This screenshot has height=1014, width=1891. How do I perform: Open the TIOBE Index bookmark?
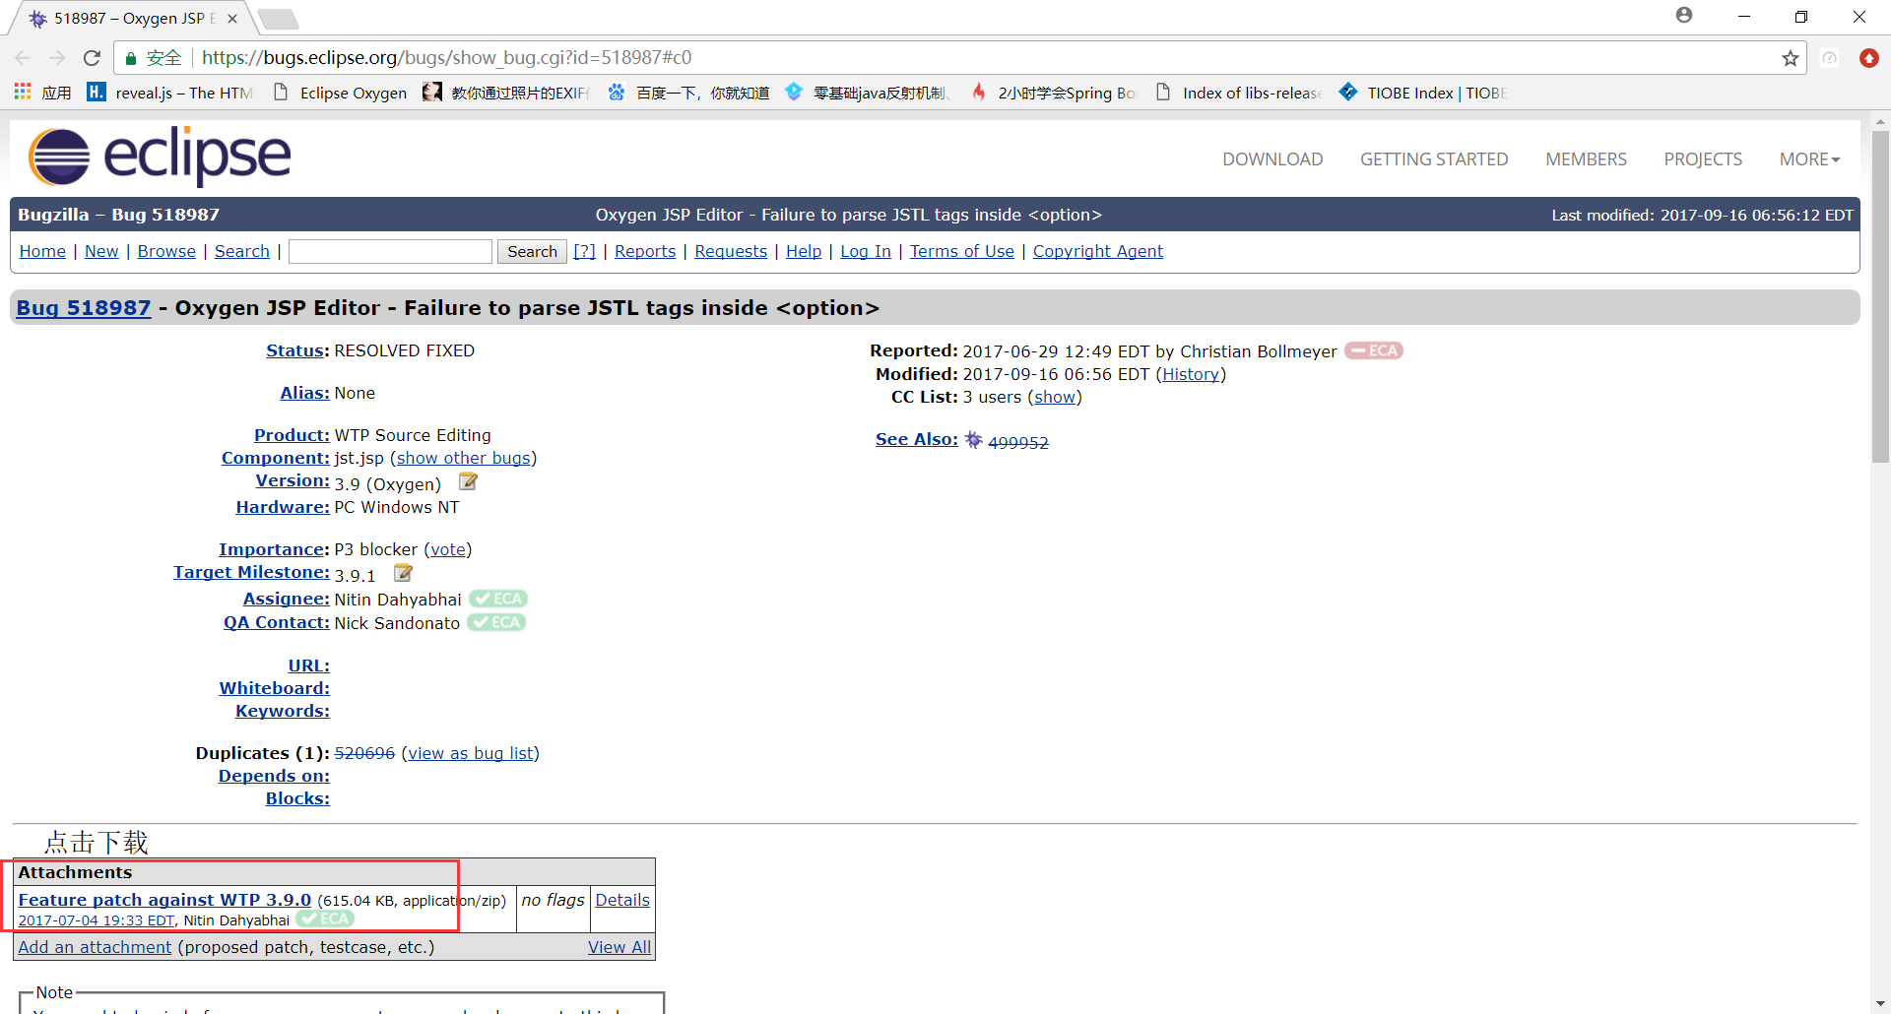point(1423,93)
